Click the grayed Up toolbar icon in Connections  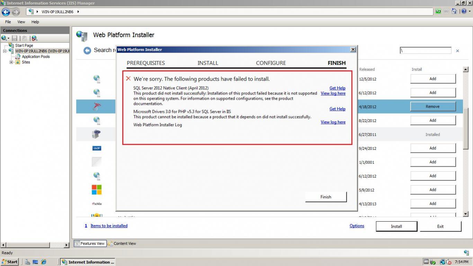pos(24,38)
